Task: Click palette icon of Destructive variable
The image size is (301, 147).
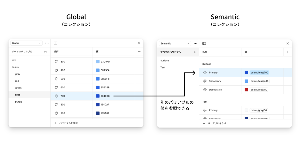Action: click(x=205, y=90)
